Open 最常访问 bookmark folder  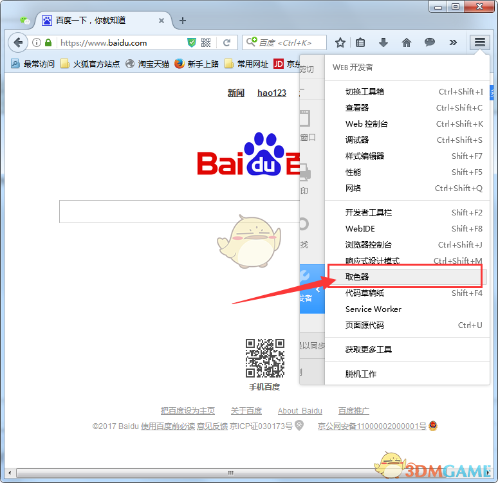tap(33, 64)
